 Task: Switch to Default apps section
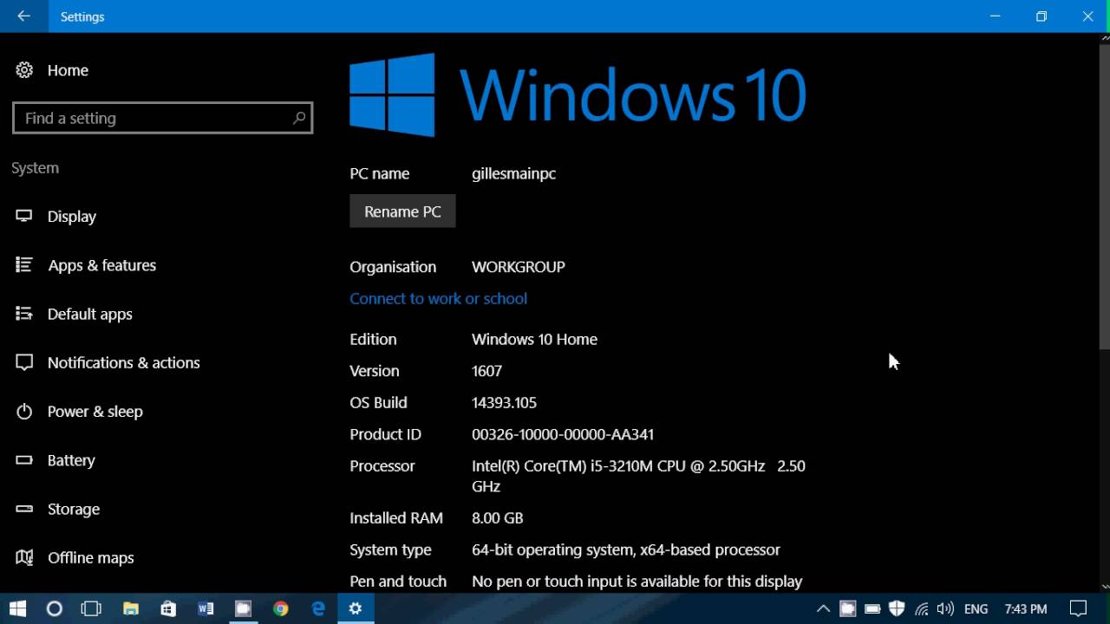90,314
